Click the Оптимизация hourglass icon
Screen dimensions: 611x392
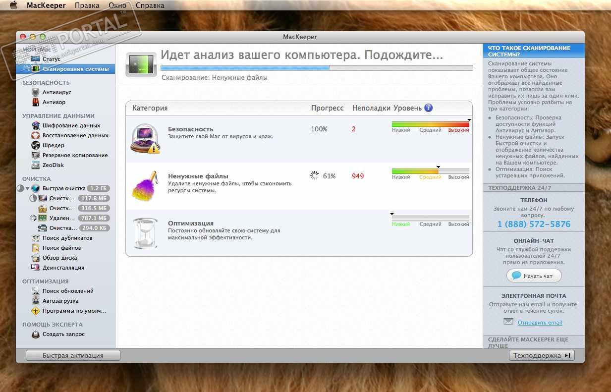(145, 233)
